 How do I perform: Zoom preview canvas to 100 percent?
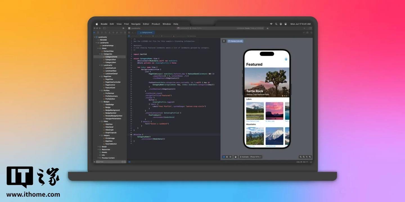coord(303,157)
